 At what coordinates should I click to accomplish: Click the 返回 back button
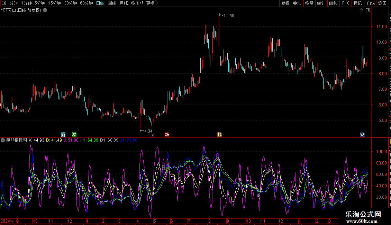coord(382,3)
